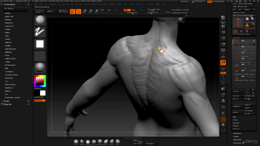Click the Projection Master button
The height and width of the screenshot is (146, 260).
(x=40, y=11)
